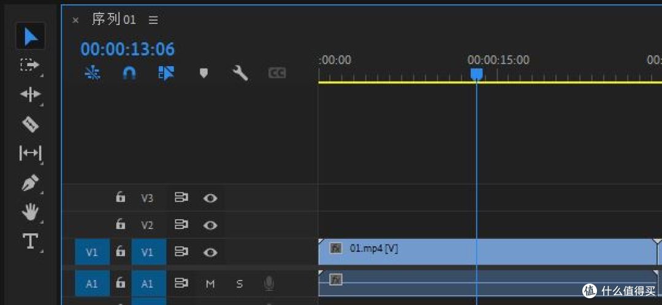Click the time ruler at 00:00:15:00
The height and width of the screenshot is (305, 662).
click(498, 60)
